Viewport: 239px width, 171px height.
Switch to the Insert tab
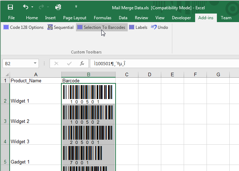(50, 18)
